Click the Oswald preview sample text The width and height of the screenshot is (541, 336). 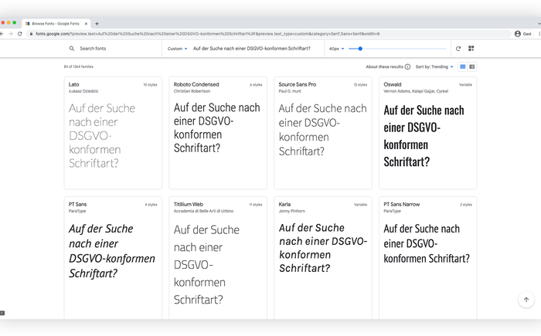pos(424,136)
